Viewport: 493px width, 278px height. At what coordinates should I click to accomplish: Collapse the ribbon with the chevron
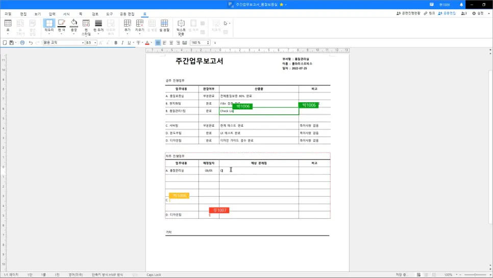point(488,13)
